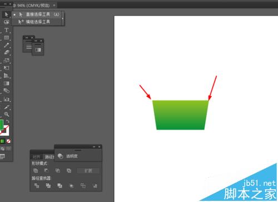Click Merge in Pathfinders row
The image size is (278, 202).
tap(59, 185)
